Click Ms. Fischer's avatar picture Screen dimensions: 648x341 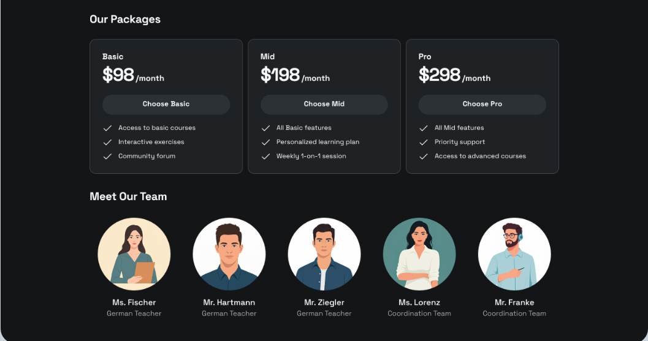[x=134, y=254]
